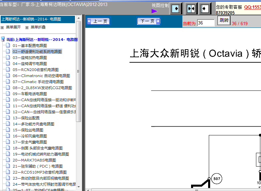Open 17—安全气囊电路图
The image size is (261, 191).
(30, 142)
